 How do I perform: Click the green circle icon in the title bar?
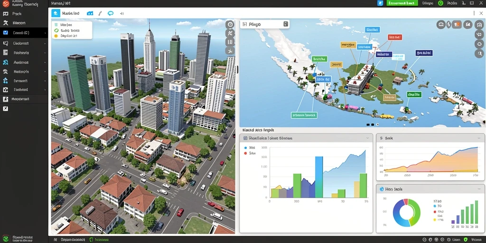440,3
